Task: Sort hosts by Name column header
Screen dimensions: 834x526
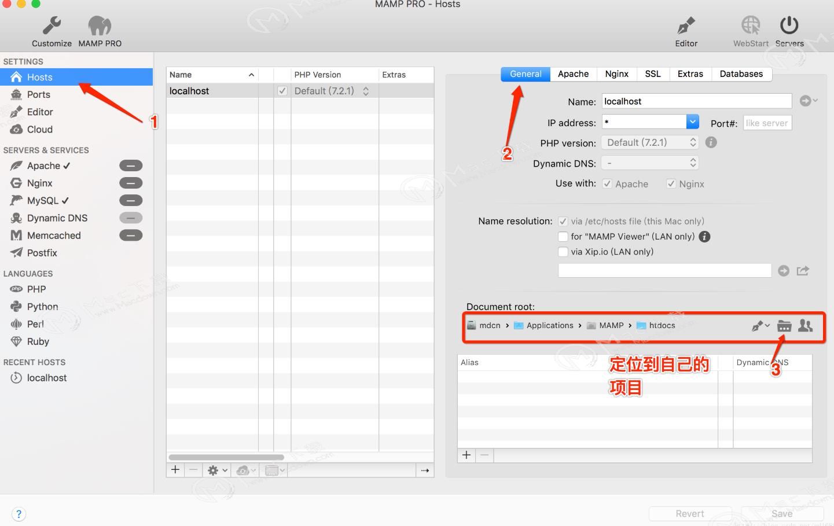Action: 212,75
